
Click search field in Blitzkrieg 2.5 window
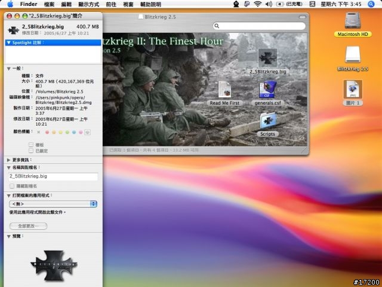click(259, 26)
